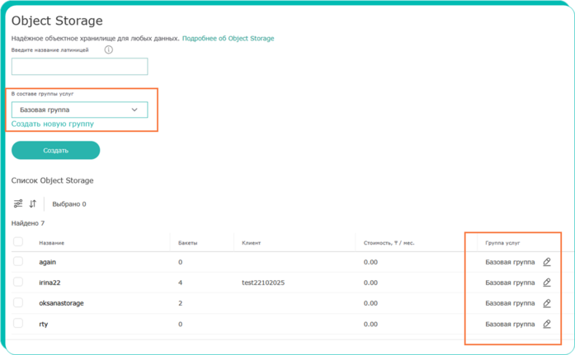Sort by Бакеты column header
The height and width of the screenshot is (355, 575).
[188, 243]
